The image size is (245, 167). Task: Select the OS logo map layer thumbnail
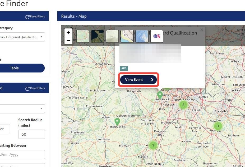tap(157, 36)
